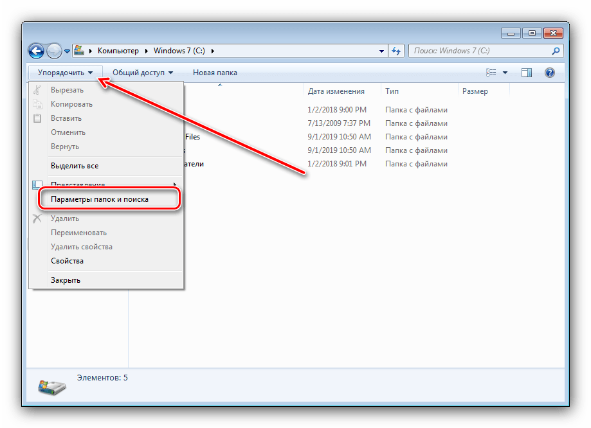Open the view options dropdown arrow

pos(505,73)
